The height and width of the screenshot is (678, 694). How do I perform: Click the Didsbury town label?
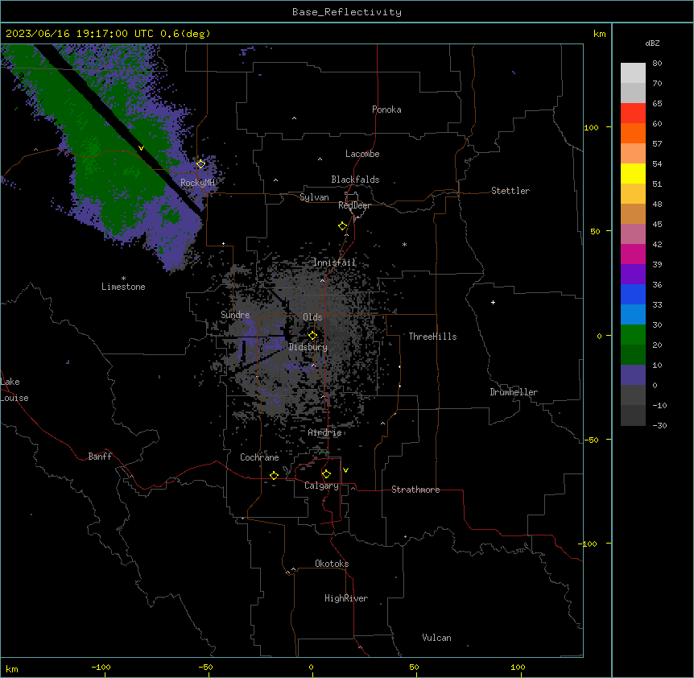coord(308,347)
